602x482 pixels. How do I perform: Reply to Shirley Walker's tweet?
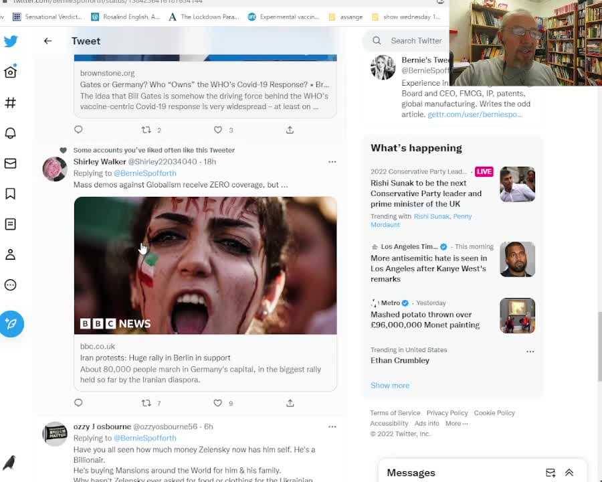pyautogui.click(x=78, y=403)
